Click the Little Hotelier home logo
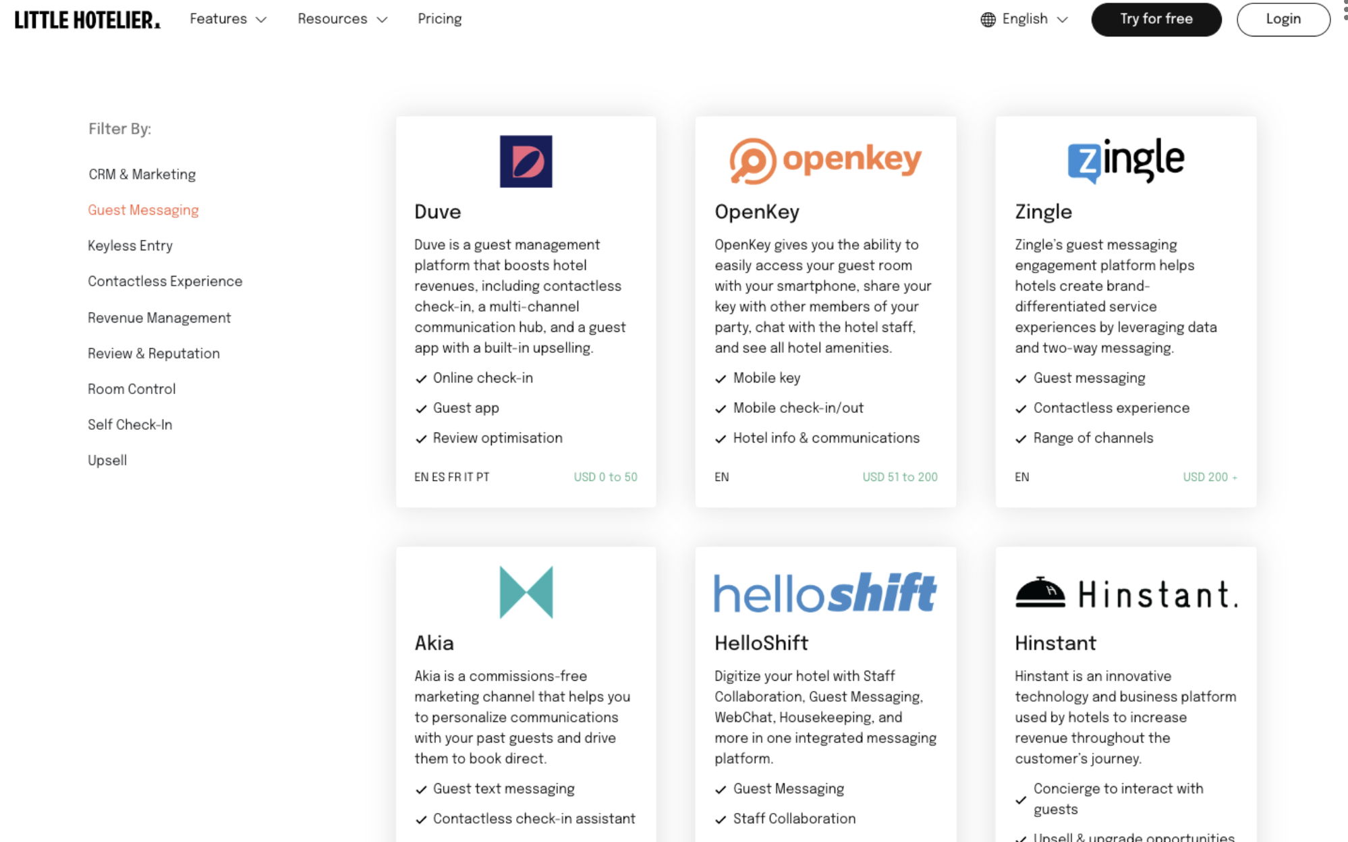The height and width of the screenshot is (842, 1348). point(88,20)
